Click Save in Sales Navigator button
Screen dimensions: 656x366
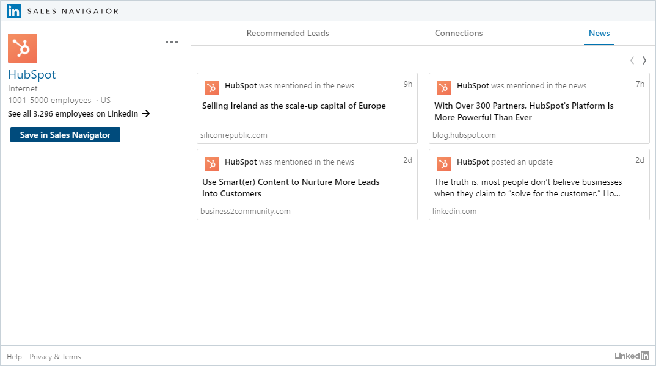tap(65, 135)
